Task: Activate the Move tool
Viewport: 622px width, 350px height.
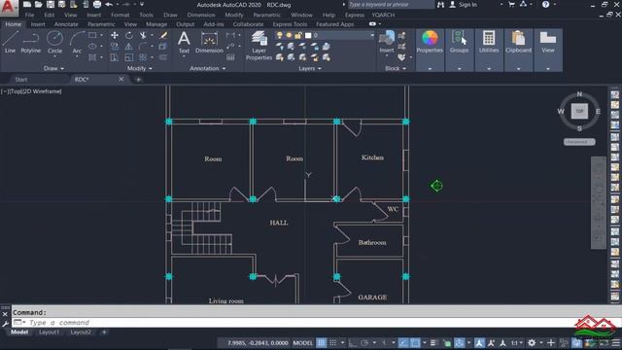Action: coord(115,35)
